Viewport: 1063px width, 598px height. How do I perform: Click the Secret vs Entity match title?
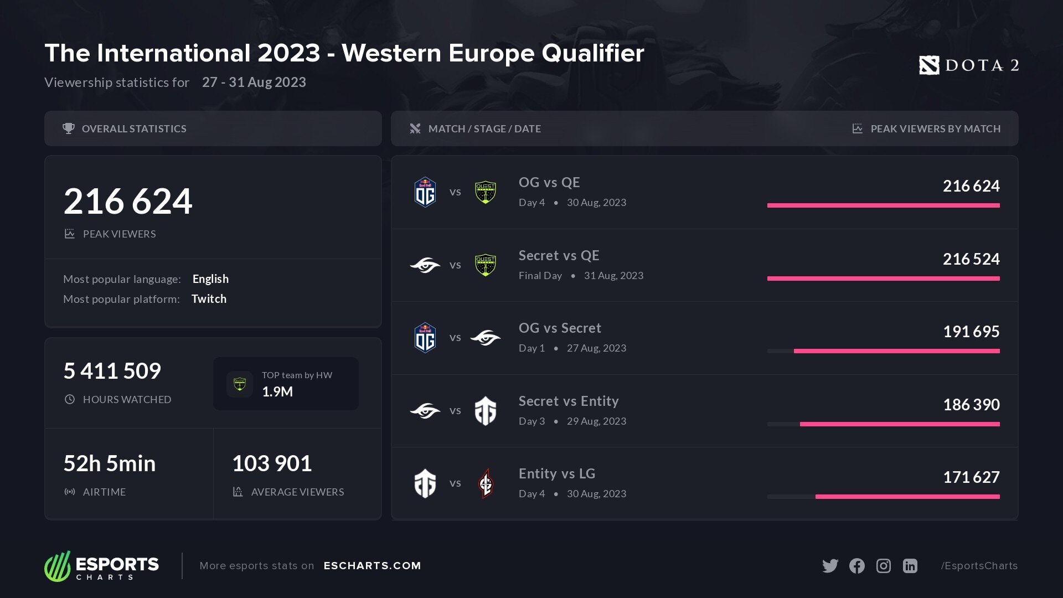point(569,401)
